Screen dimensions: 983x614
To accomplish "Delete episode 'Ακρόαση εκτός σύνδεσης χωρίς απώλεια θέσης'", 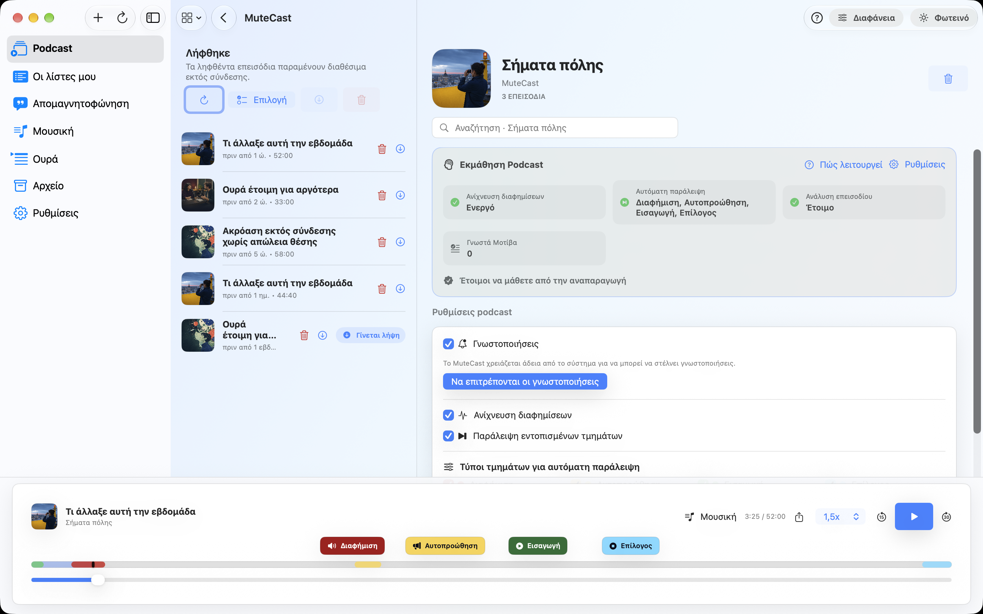I will pyautogui.click(x=382, y=242).
